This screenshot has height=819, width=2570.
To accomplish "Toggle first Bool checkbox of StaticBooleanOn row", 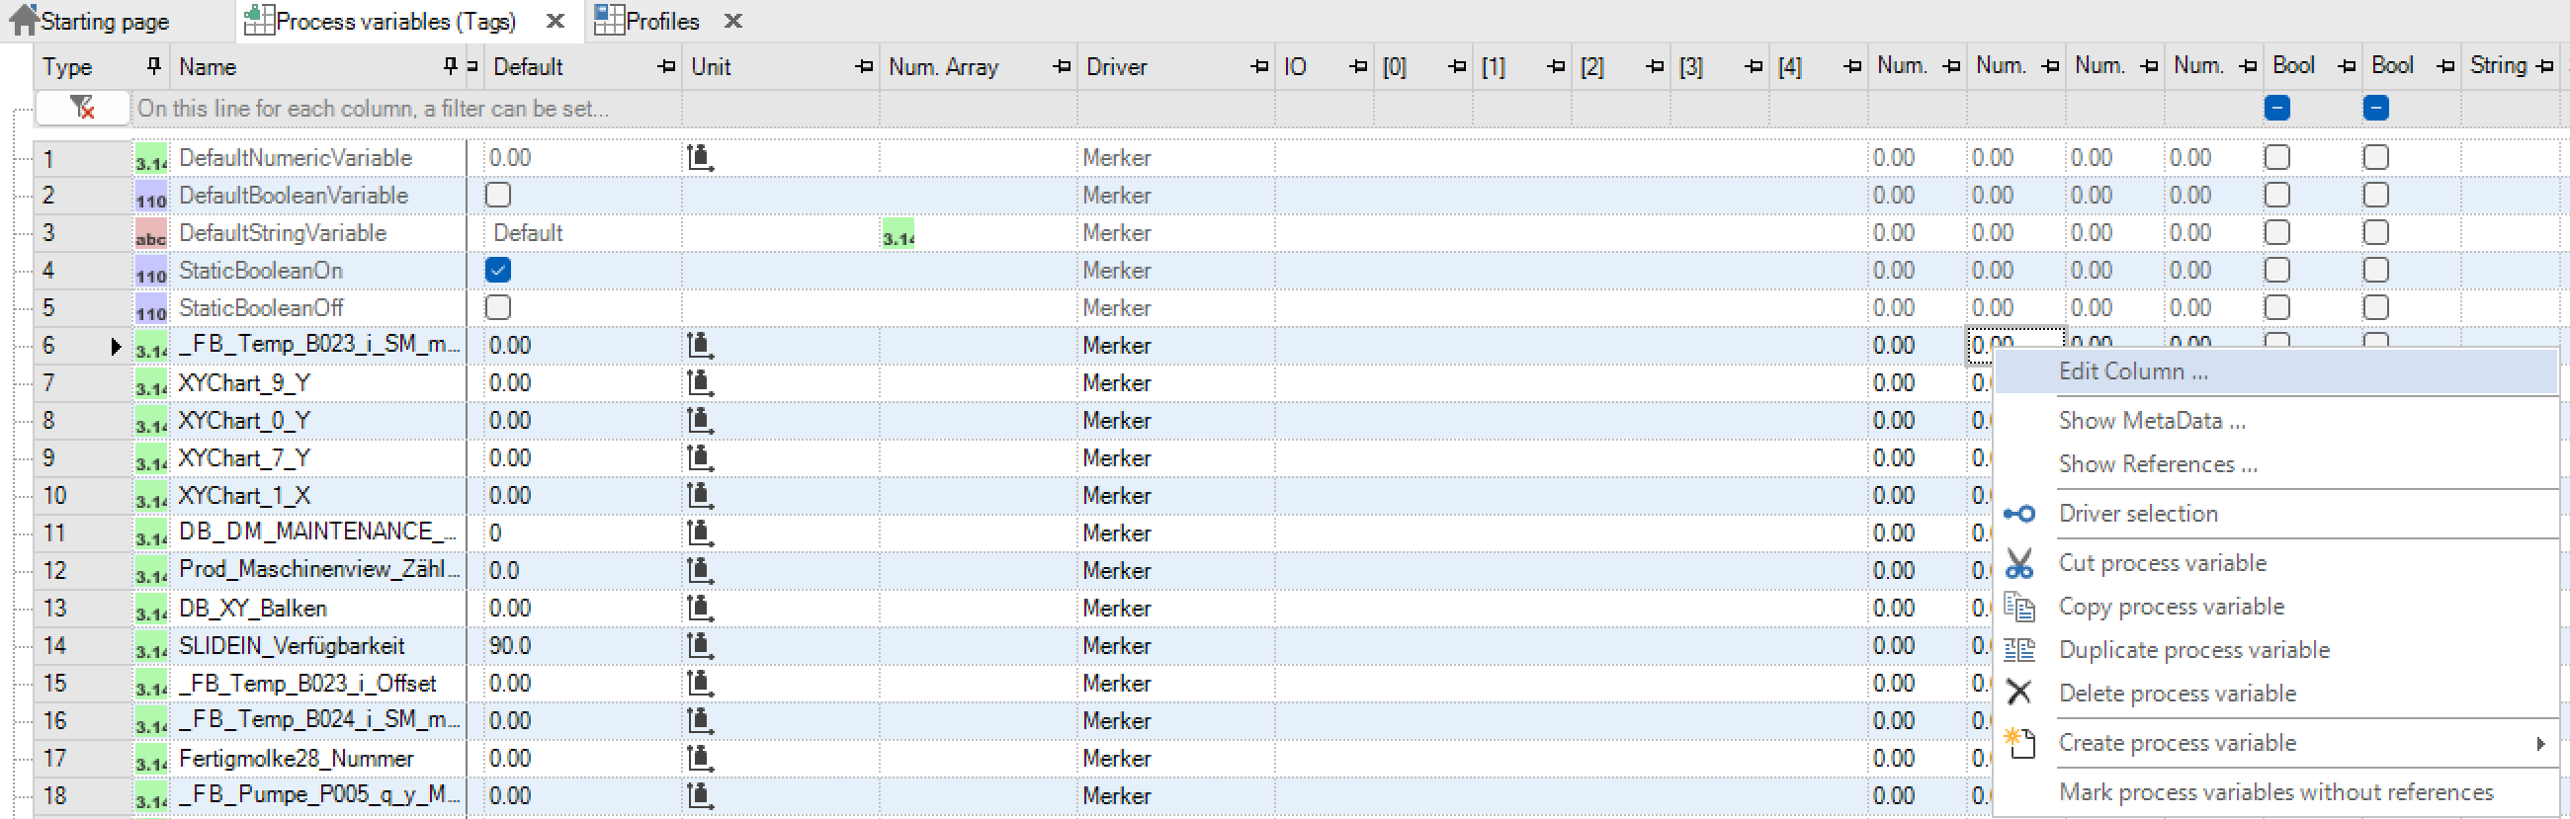I will [2276, 271].
